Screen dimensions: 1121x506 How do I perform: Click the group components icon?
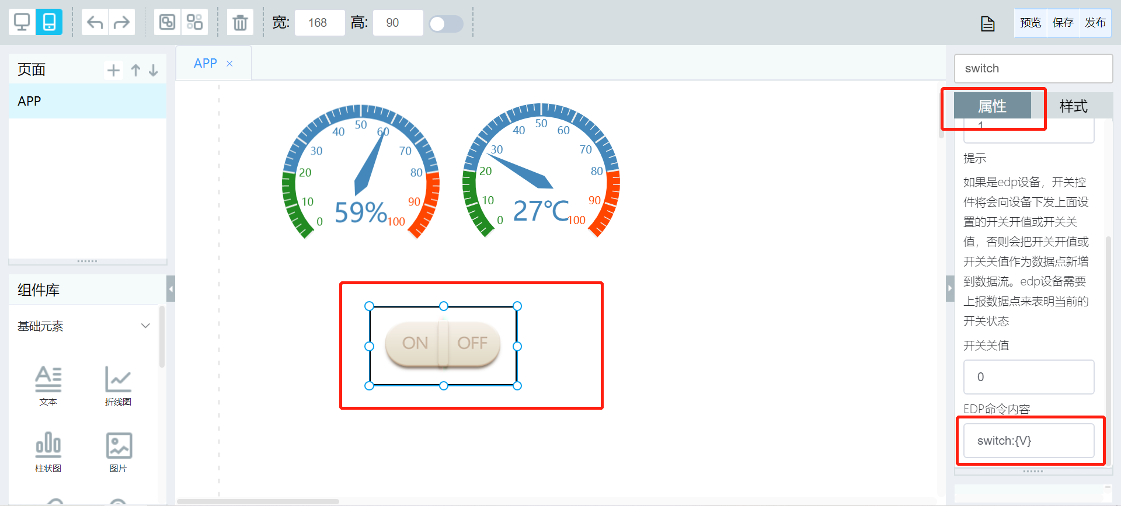(x=168, y=23)
